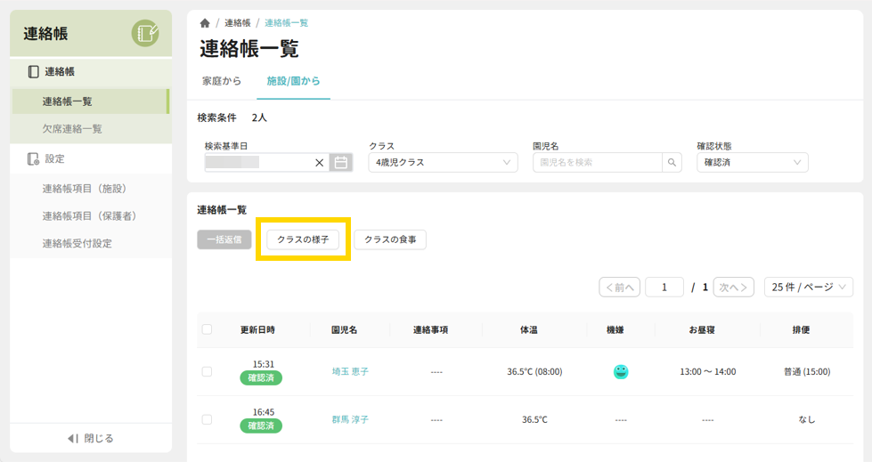Click the green smiley mood icon
Screen dimensions: 872x462
pyautogui.click(x=621, y=371)
